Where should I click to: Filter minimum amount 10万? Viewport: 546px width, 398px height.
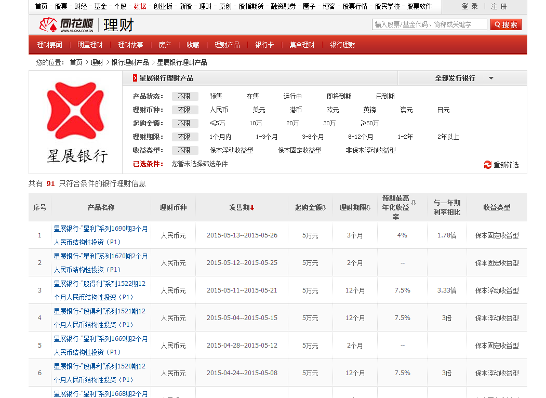(x=256, y=124)
